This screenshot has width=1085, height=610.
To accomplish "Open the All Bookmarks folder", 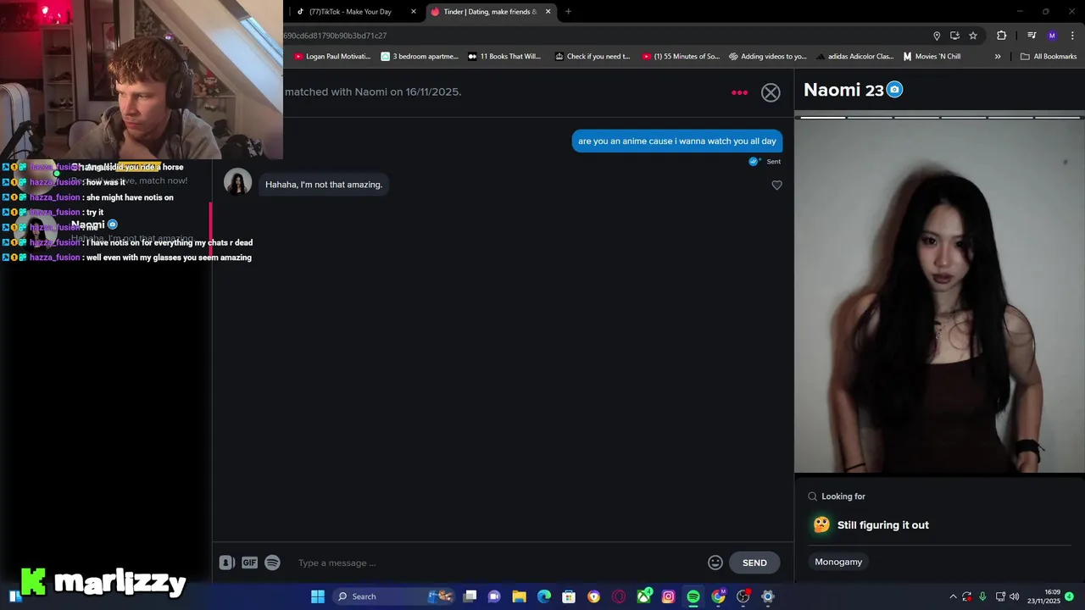I will click(1049, 57).
